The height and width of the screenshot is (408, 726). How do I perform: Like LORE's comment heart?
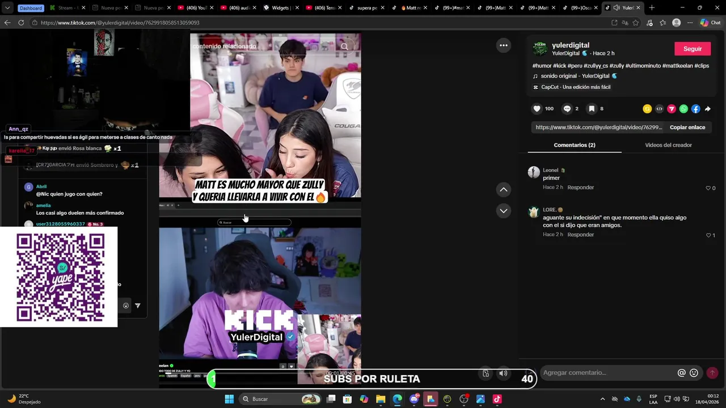(x=708, y=235)
